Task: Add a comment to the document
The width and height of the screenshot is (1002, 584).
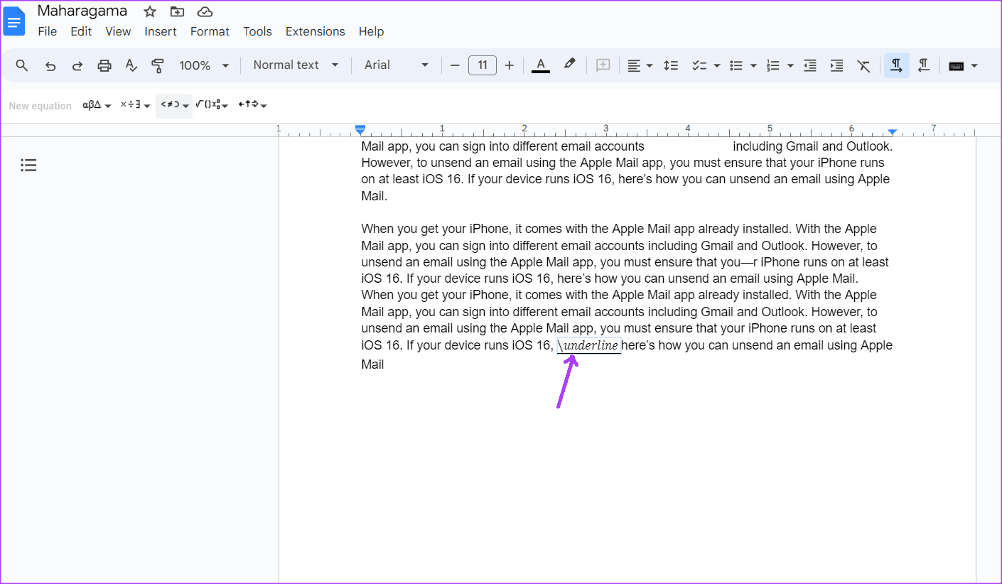Action: click(x=603, y=65)
